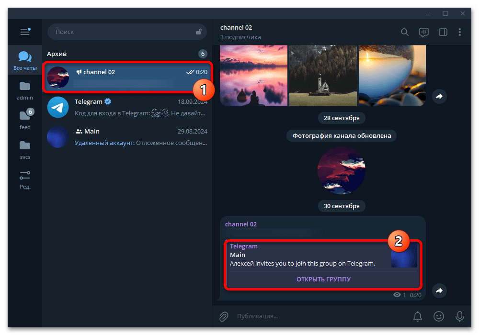The image size is (479, 335).
Task: Open the channel comments discussion icon
Action: 424,32
